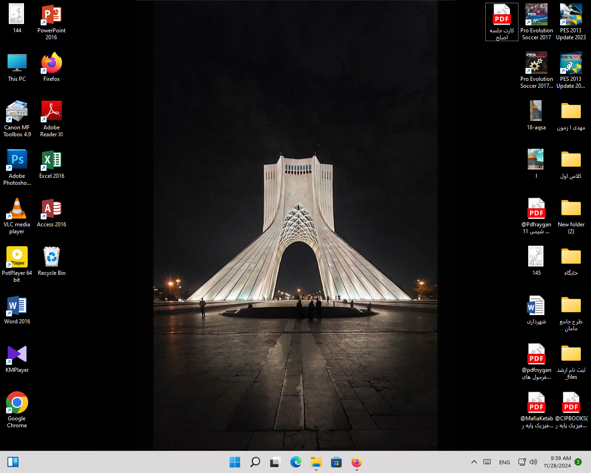Select the خابگاه folder
This screenshot has width=591, height=473.
point(571,261)
